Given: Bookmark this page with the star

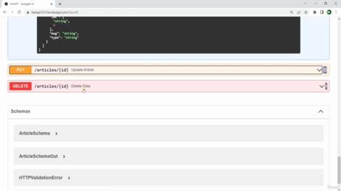Looking at the screenshot, I should pyautogui.click(x=306, y=12).
